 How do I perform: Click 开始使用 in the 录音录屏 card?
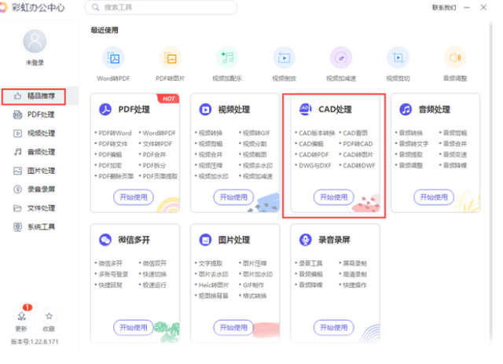click(333, 327)
